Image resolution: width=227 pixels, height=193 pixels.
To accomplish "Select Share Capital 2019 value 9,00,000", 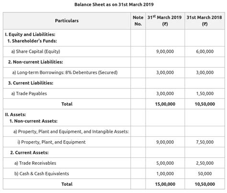I will [x=165, y=51].
